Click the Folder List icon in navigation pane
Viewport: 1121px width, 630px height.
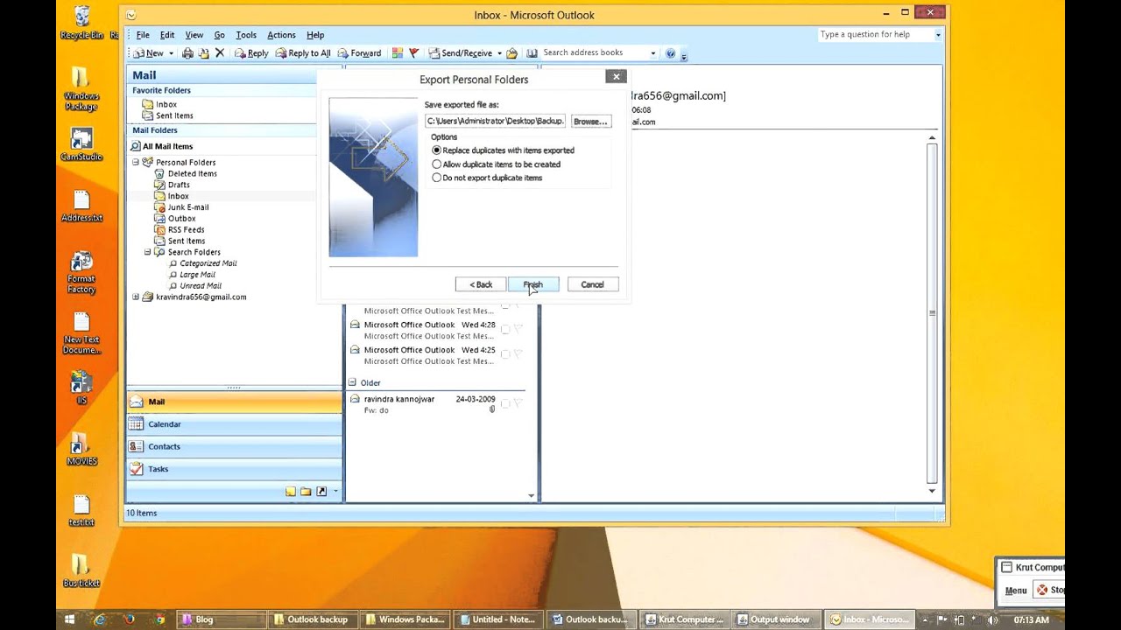click(x=306, y=492)
